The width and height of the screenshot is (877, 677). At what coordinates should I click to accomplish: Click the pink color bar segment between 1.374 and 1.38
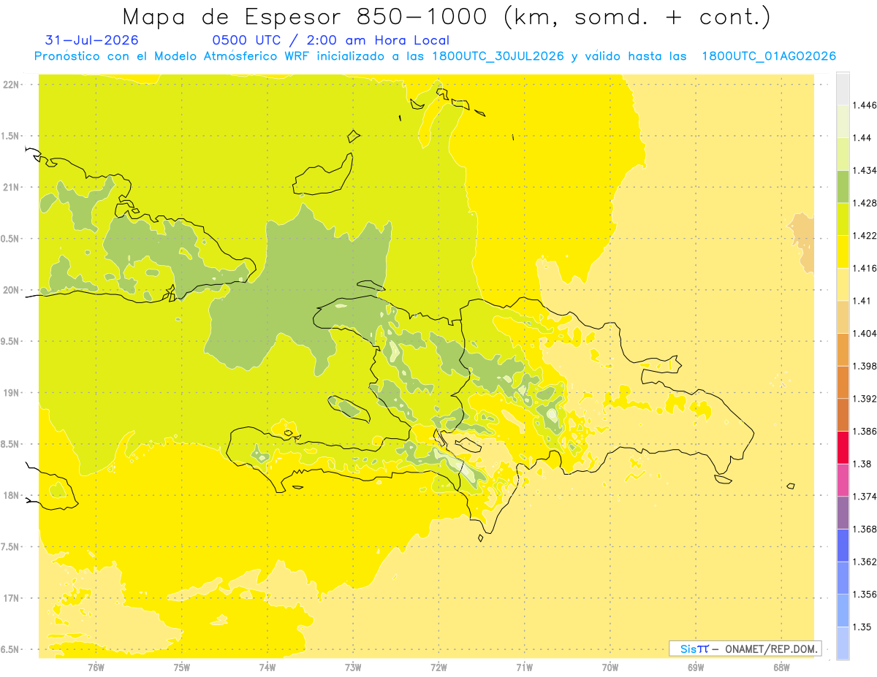pos(843,480)
